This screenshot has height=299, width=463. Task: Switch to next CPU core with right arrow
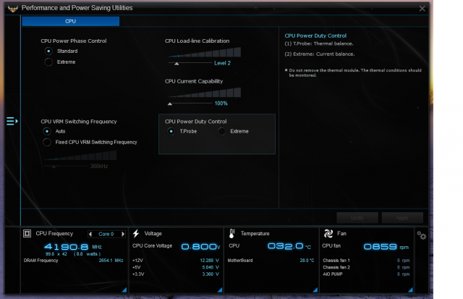(x=123, y=234)
